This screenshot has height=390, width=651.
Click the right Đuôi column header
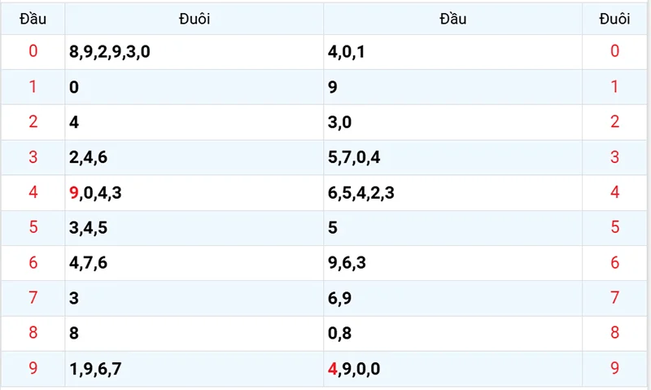614,19
